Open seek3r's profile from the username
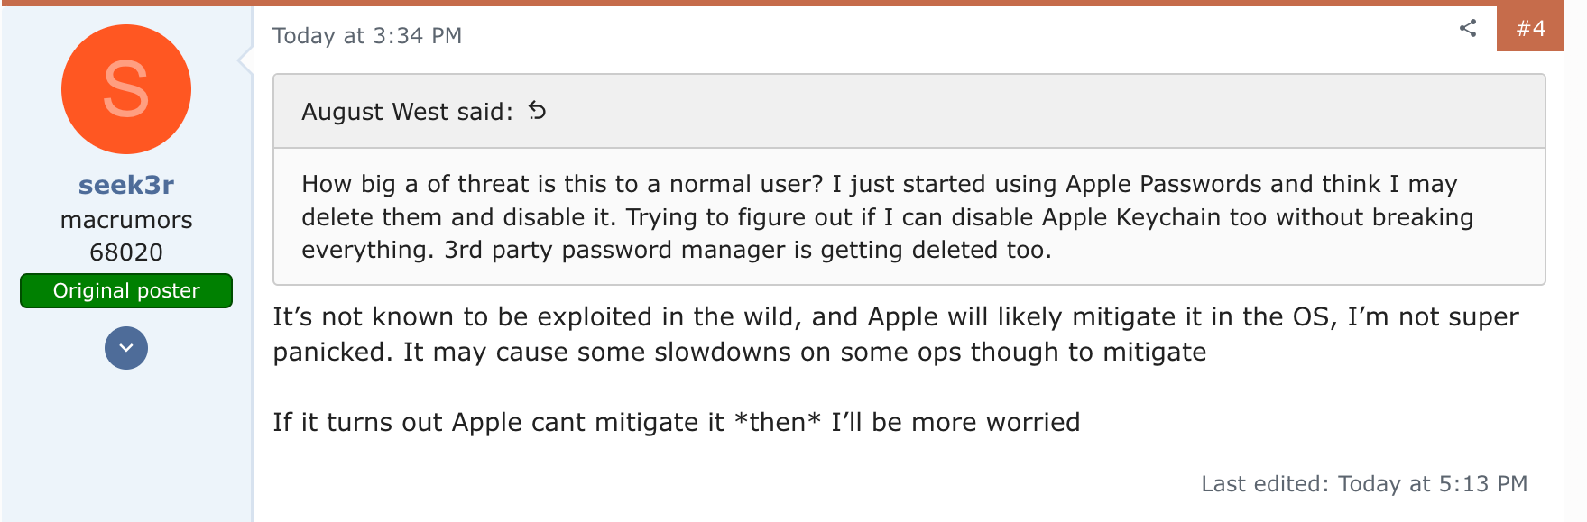1587x522 pixels. point(126,185)
